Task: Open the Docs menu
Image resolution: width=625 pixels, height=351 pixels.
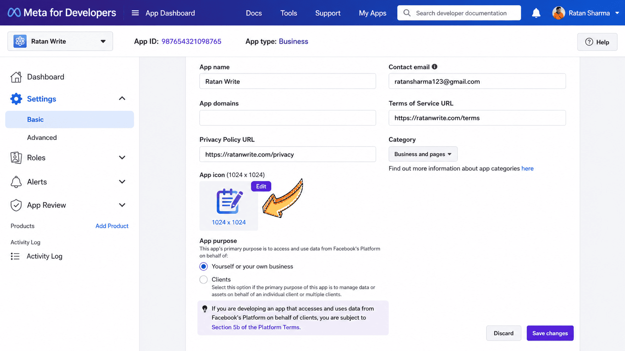Action: tap(254, 13)
